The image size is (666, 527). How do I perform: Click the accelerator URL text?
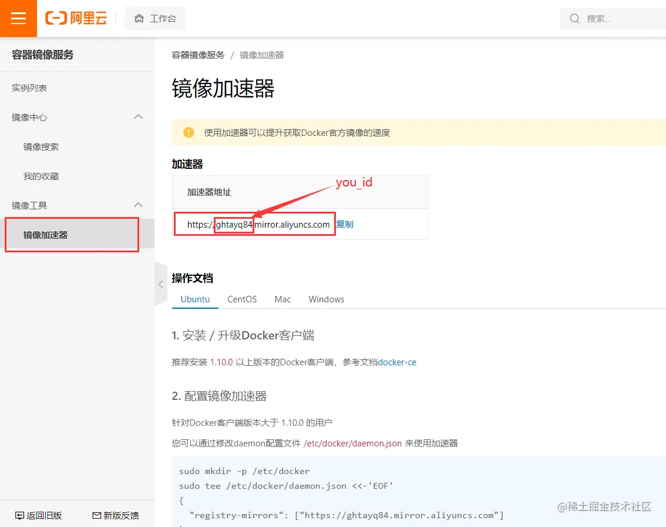[x=258, y=224]
